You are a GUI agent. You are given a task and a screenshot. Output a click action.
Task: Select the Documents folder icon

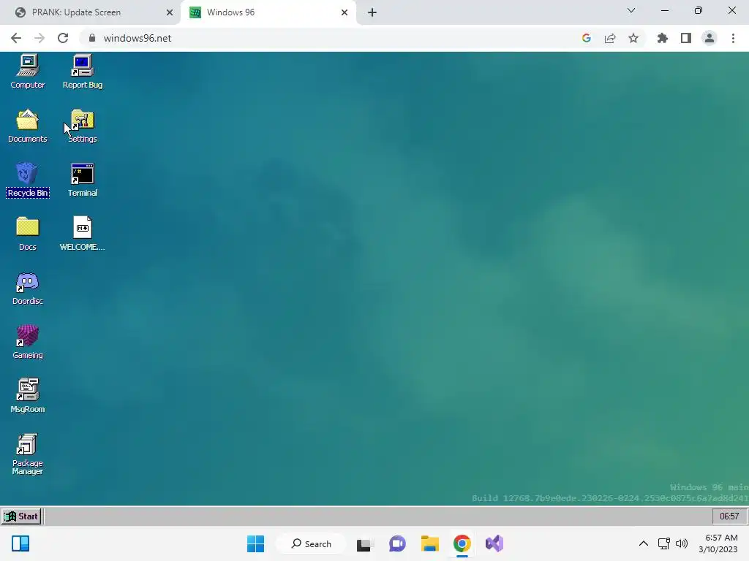point(28,126)
